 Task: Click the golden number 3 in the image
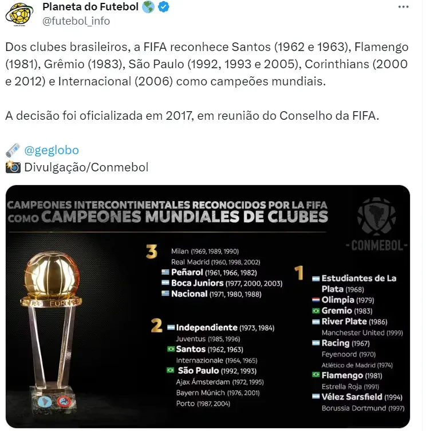pos(151,252)
